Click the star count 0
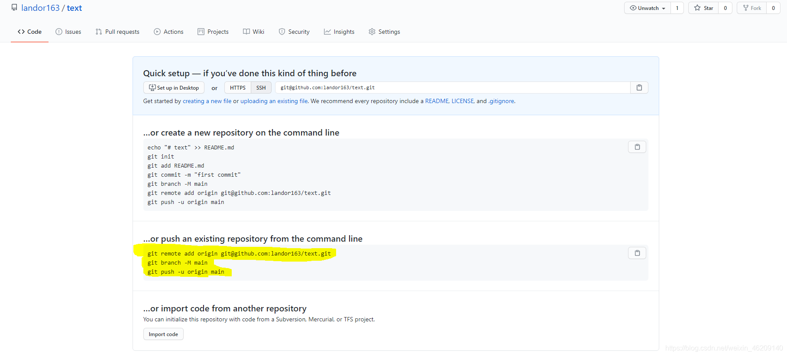Viewport: 787px width, 356px height. (x=725, y=8)
